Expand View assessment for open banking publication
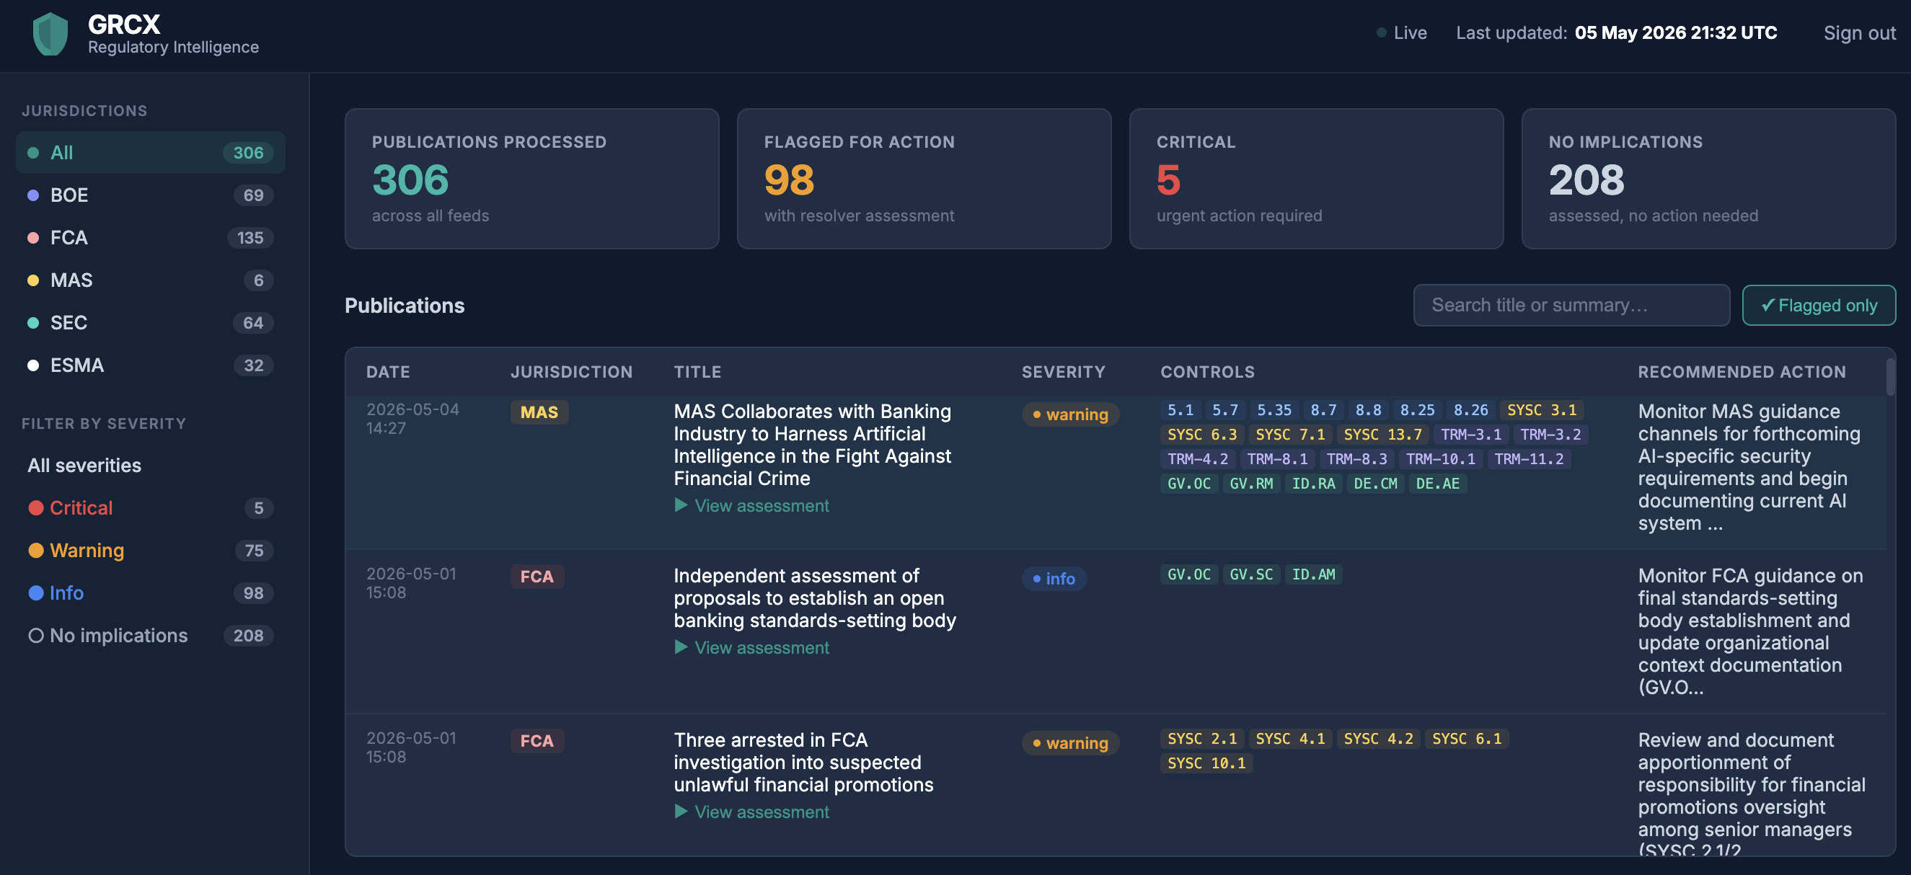 [x=751, y=647]
